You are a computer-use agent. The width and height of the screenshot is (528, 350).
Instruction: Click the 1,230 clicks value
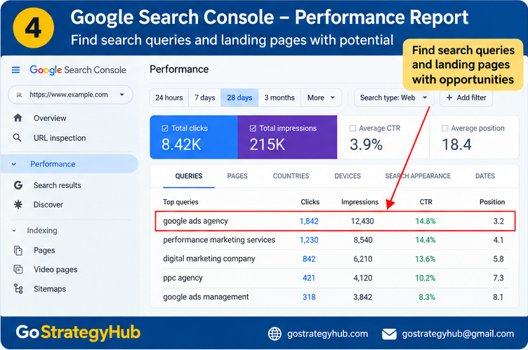[309, 240]
